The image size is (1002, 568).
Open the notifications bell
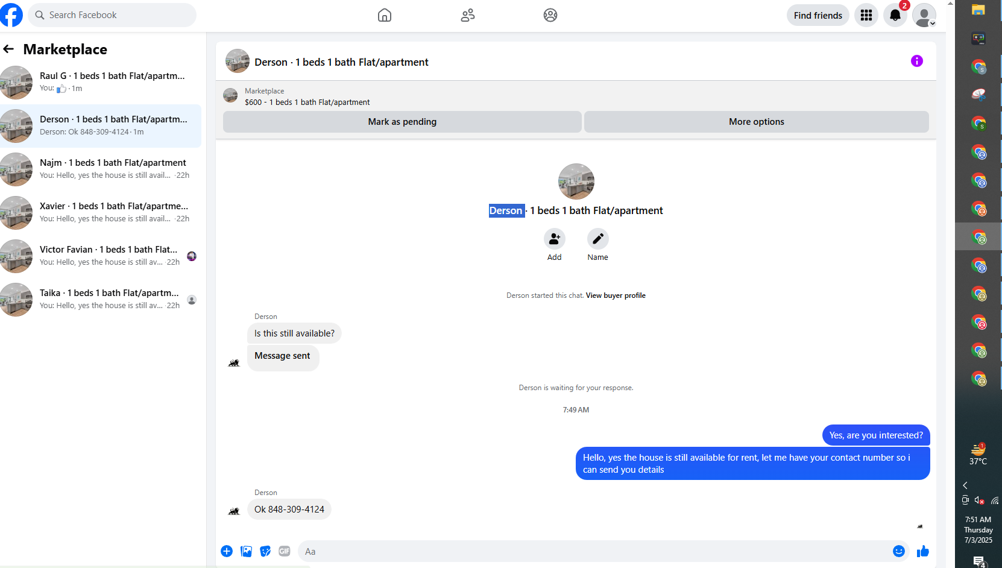[x=895, y=15]
